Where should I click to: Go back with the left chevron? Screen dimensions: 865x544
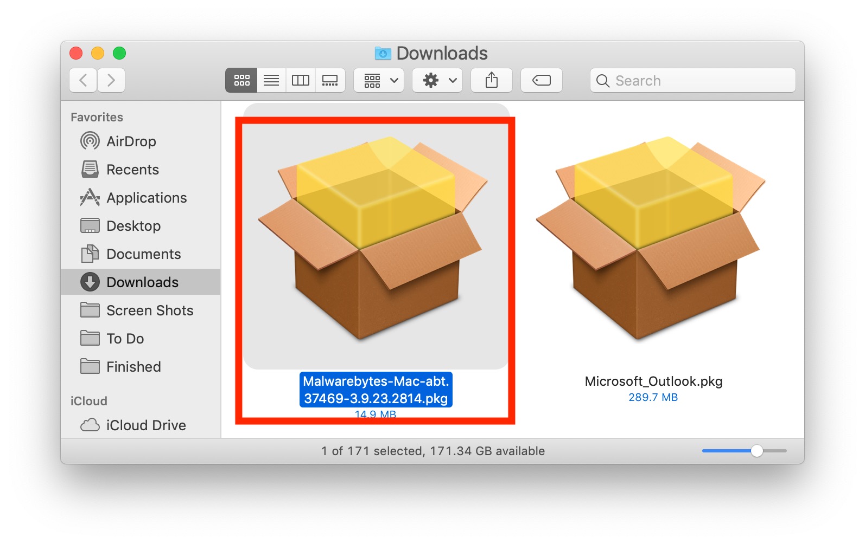(83, 81)
